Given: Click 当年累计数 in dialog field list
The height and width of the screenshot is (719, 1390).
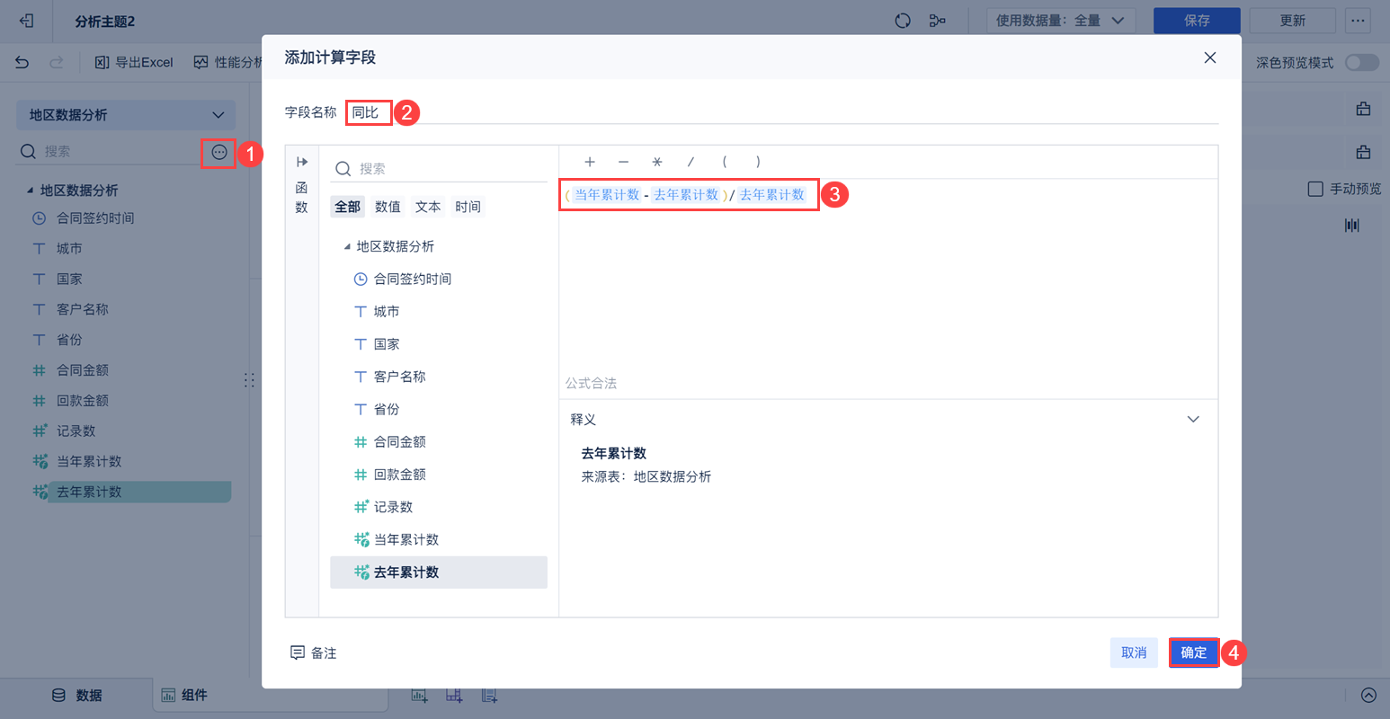Looking at the screenshot, I should coord(439,539).
